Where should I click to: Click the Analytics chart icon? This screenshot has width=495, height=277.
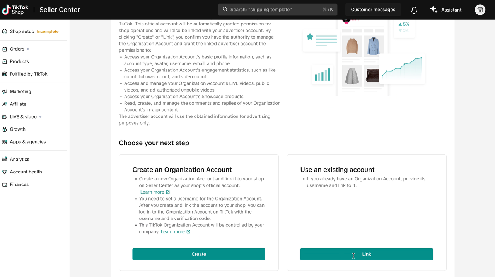click(x=5, y=159)
